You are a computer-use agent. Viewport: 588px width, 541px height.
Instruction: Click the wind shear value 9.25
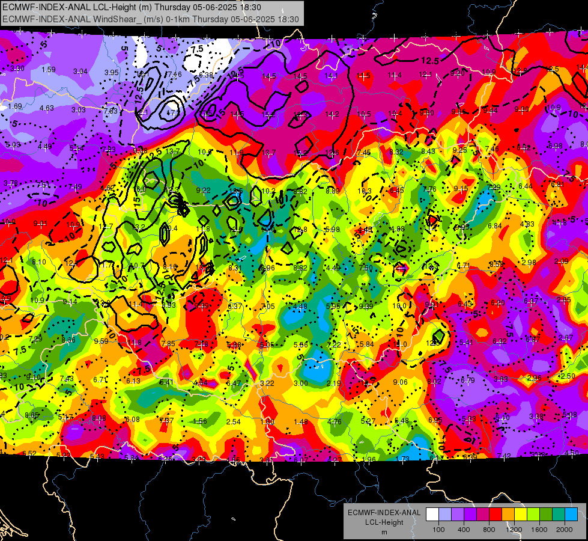[x=459, y=150]
